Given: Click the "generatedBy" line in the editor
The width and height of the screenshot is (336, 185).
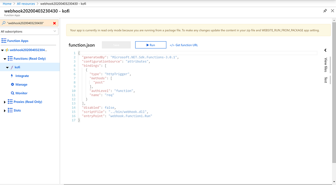Looking at the screenshot, I should pos(130,57).
